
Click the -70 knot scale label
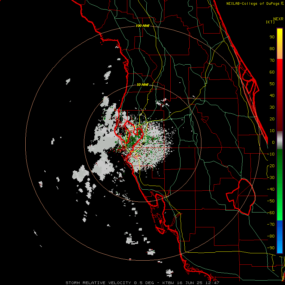coord(271,225)
